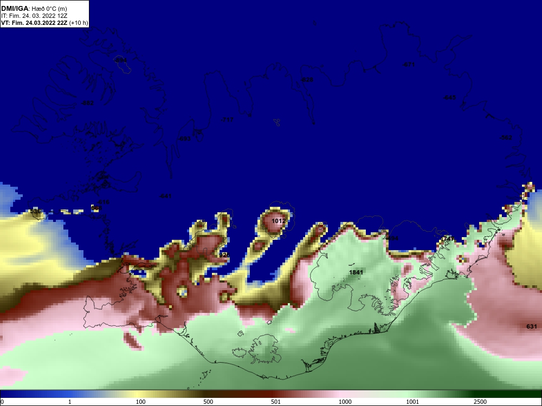The height and width of the screenshot is (406, 542).
Task: Click the 926 value on the map
Action: [224, 255]
